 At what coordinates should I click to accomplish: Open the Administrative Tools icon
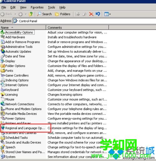pos(3,46)
